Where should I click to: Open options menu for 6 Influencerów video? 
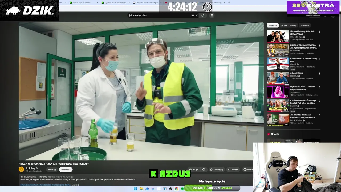[319, 101]
